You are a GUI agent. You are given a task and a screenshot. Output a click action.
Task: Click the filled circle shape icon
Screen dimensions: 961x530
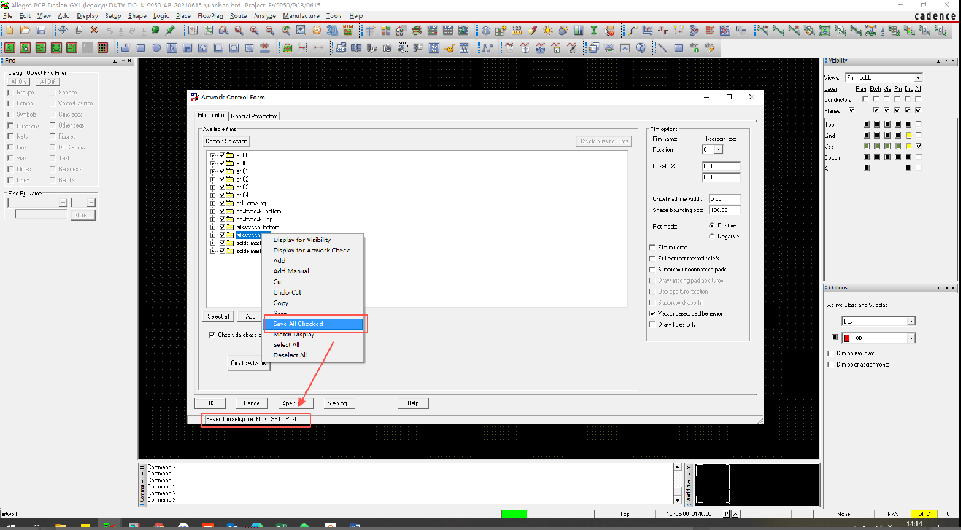156,48
